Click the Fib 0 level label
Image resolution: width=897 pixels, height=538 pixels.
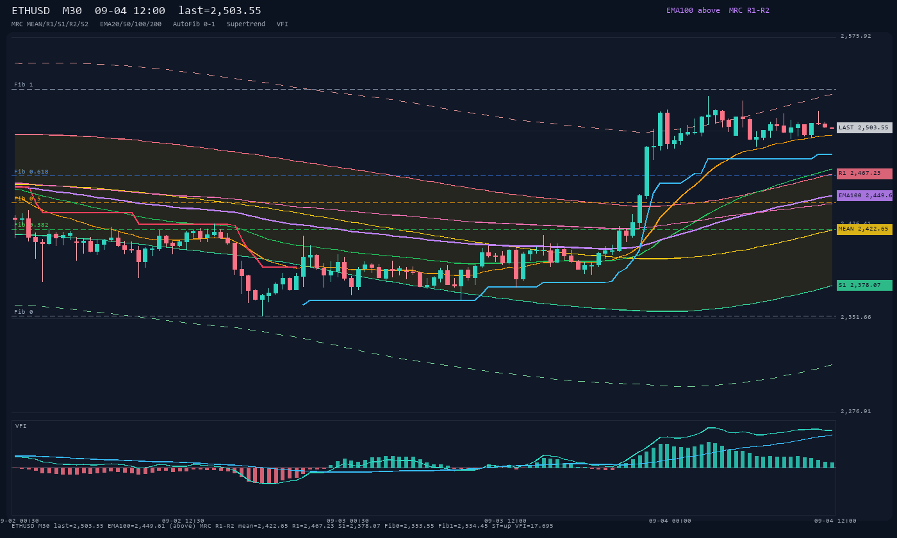click(x=24, y=312)
